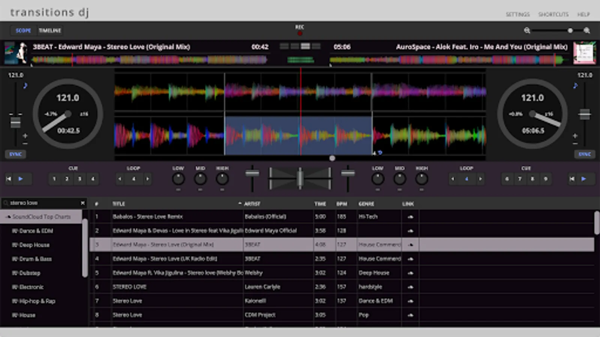The width and height of the screenshot is (600, 337).
Task: Click the crossfader handle
Action: pyautogui.click(x=300, y=178)
